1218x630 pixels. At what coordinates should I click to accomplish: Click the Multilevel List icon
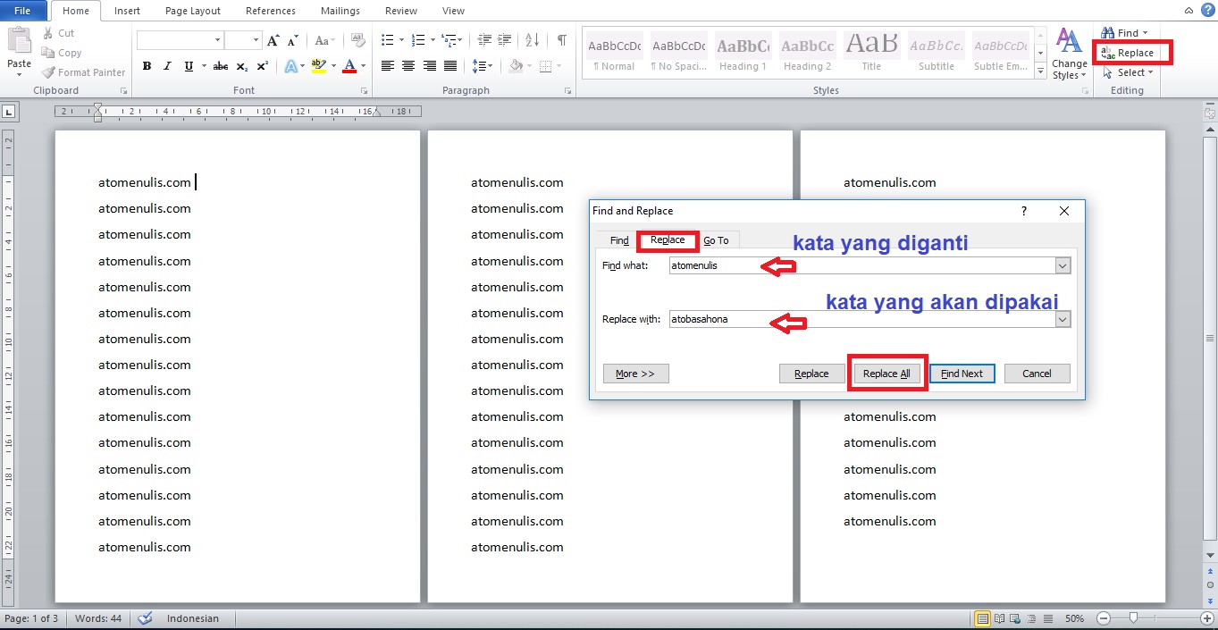(449, 40)
